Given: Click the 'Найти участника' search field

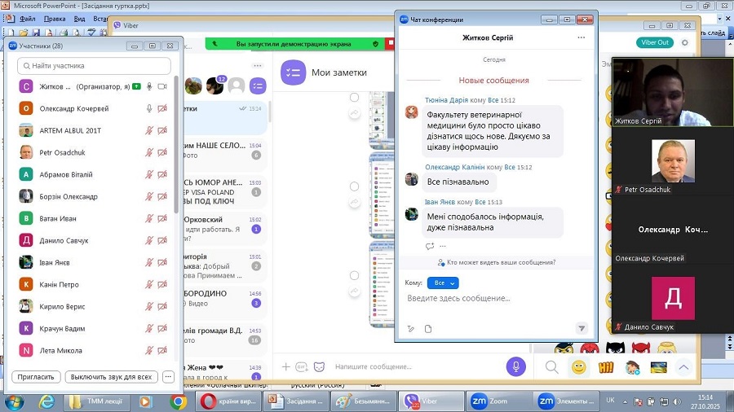Looking at the screenshot, I should coord(95,66).
